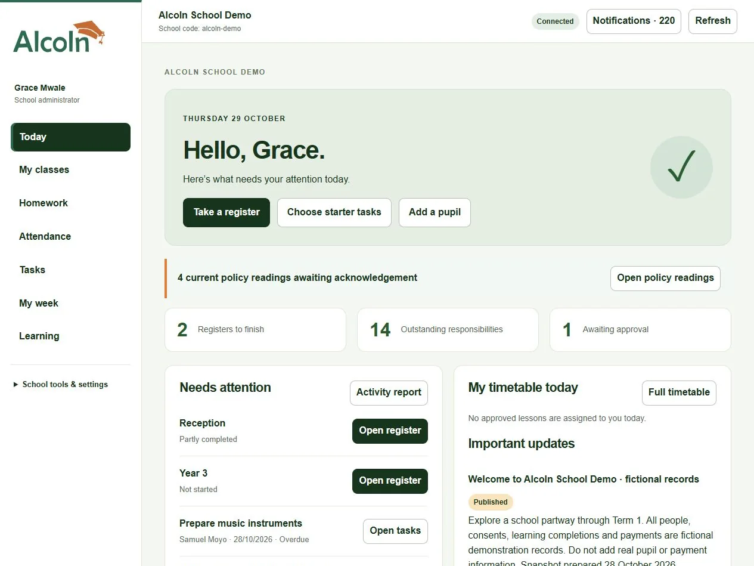The image size is (754, 566).
Task: Click the Hello, Grace. greeting
Action: (x=254, y=150)
